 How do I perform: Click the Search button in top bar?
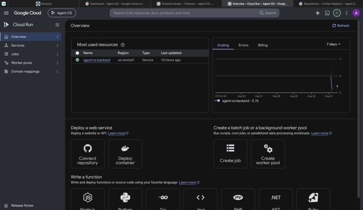268,13
